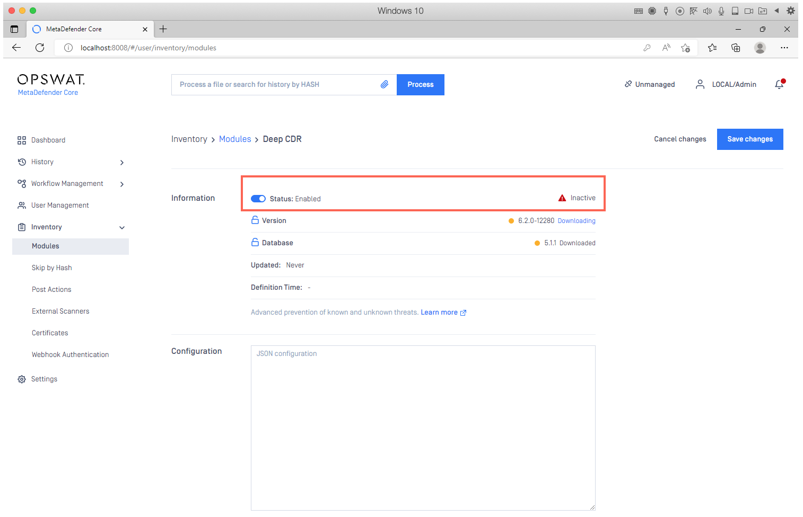Screen dimensions: 803x517
Task: Click the lock icon next to Version
Action: [255, 220]
